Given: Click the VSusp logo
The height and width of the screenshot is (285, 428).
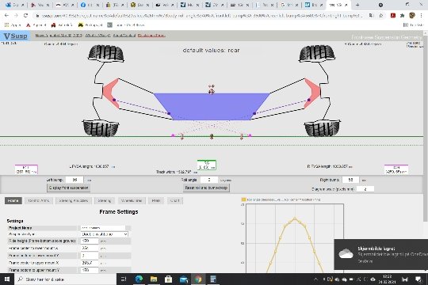Looking at the screenshot, I should point(16,36).
